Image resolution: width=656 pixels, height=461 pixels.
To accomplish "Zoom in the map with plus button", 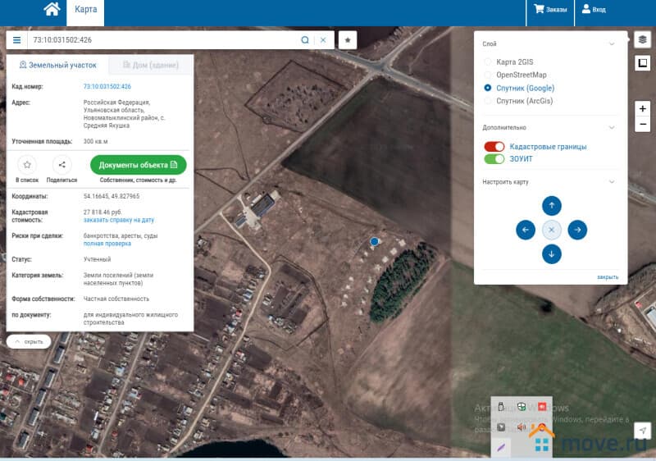I will (643, 109).
